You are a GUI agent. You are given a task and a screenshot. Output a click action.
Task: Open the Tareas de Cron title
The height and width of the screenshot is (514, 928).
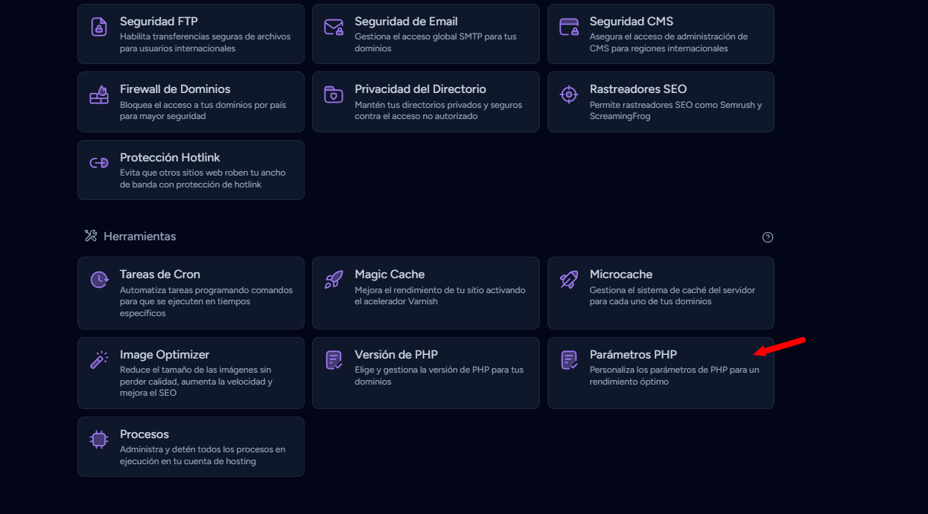tap(160, 274)
